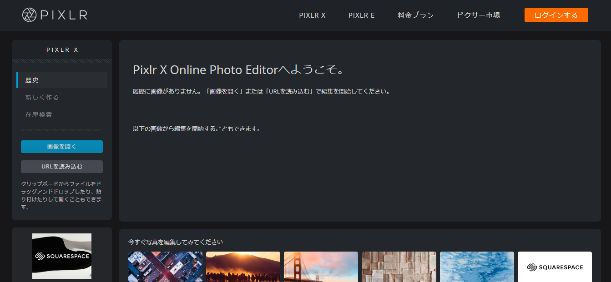Open the PIXLR X menu link

pos(312,15)
